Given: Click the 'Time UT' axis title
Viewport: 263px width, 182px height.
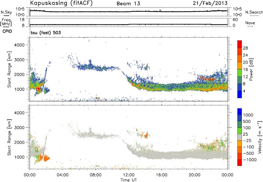Looking at the screenshot, I should point(129,180).
